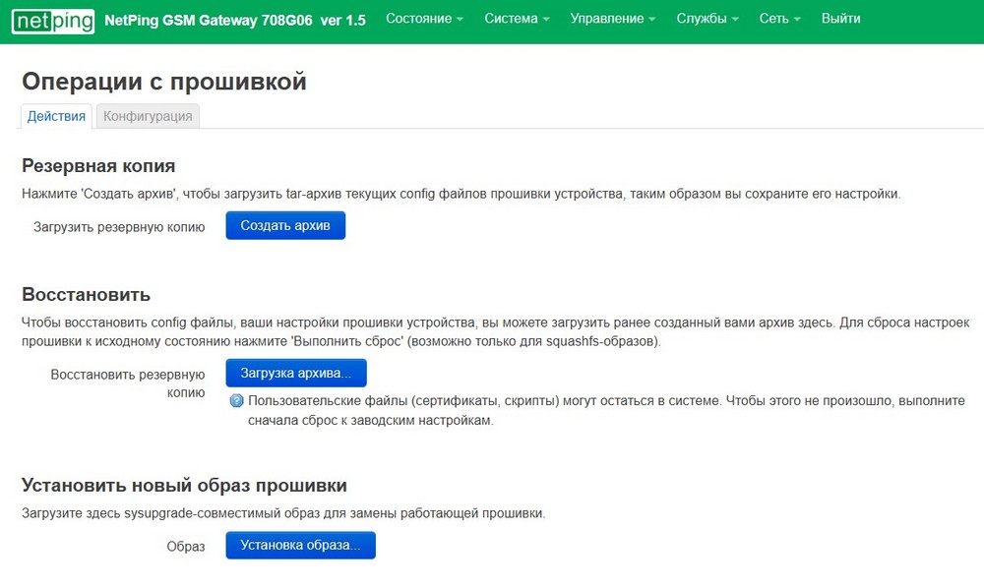This screenshot has width=984, height=587.
Task: Click the NetPing GSM Gateway 708G06 title
Action: [x=235, y=20]
